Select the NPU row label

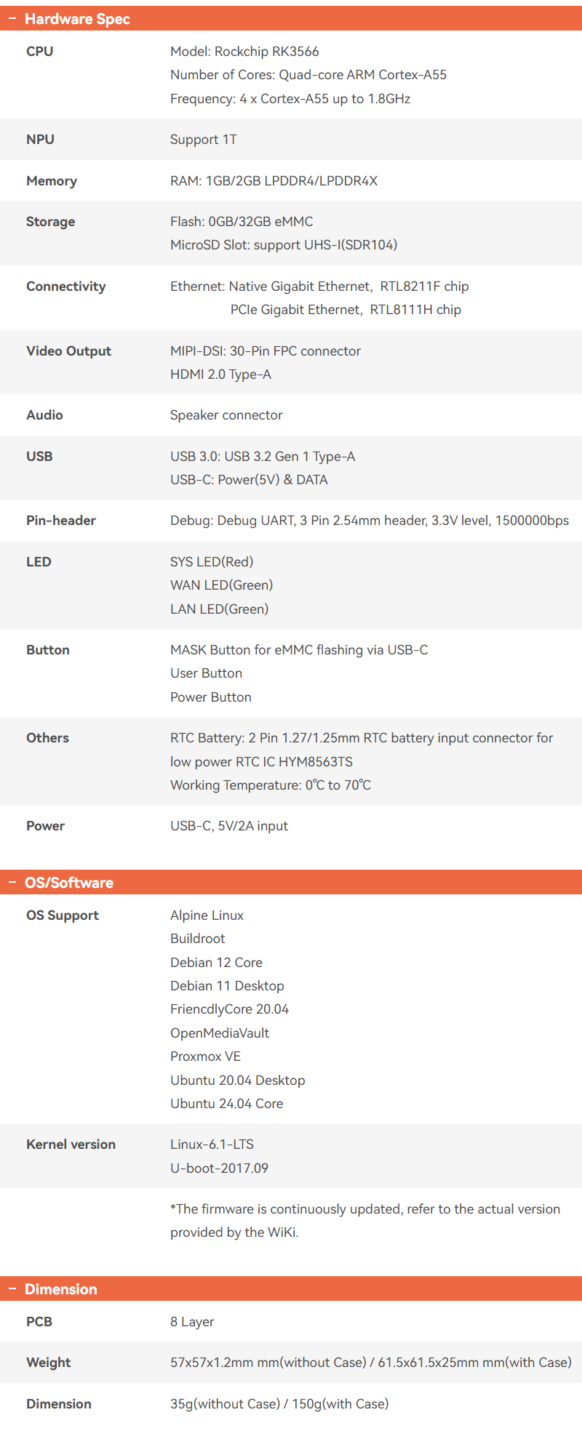pyautogui.click(x=41, y=140)
